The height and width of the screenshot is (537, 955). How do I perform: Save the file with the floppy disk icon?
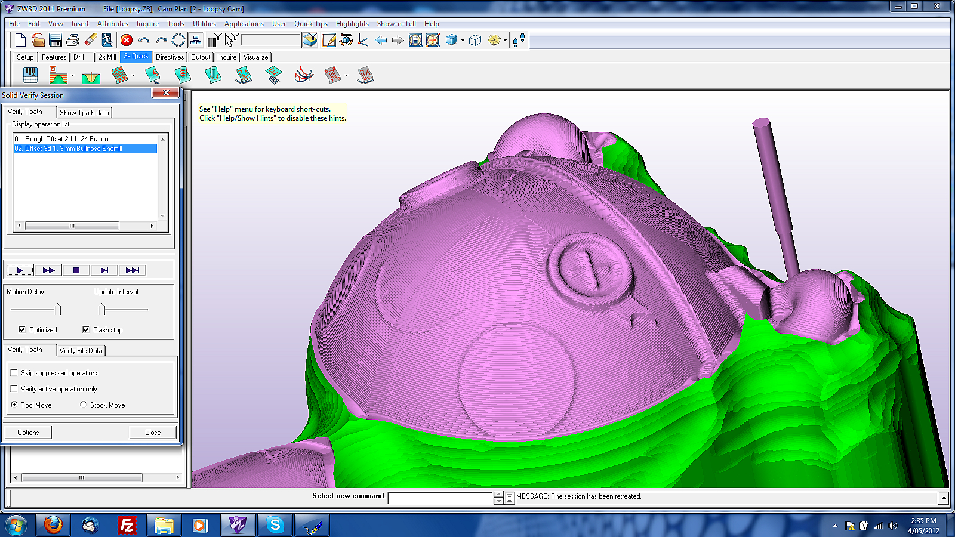[56, 40]
